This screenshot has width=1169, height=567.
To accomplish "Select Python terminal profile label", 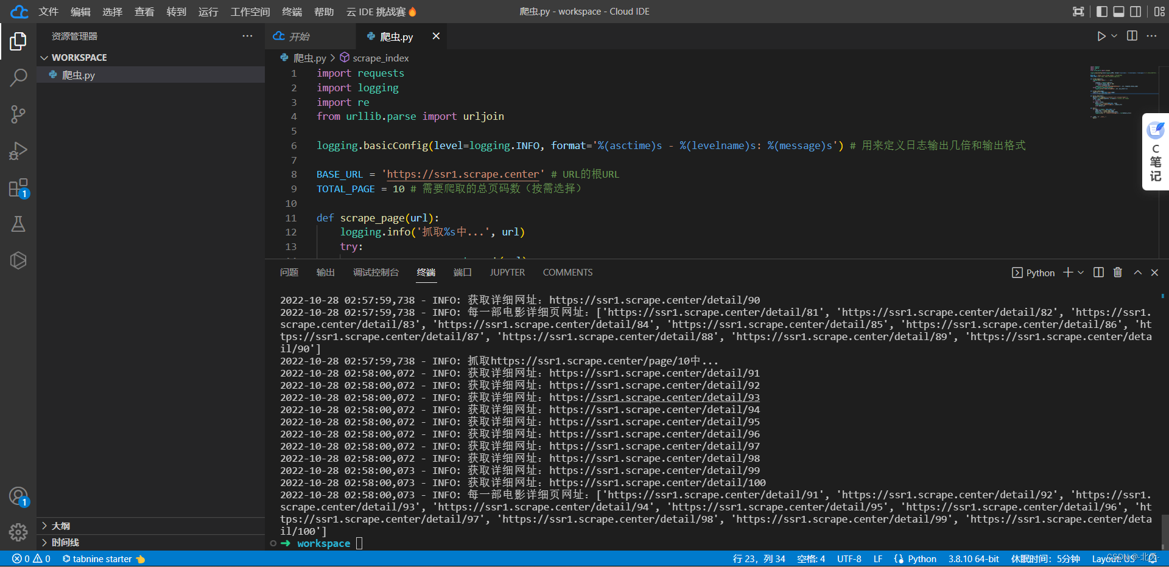I will click(1033, 273).
